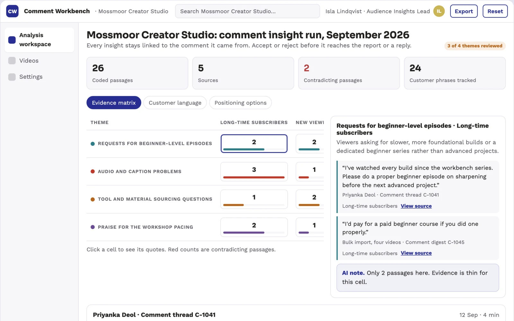This screenshot has height=321, width=514.
Task: Select New viewers cell for beginner-level episodes
Action: coord(310,144)
